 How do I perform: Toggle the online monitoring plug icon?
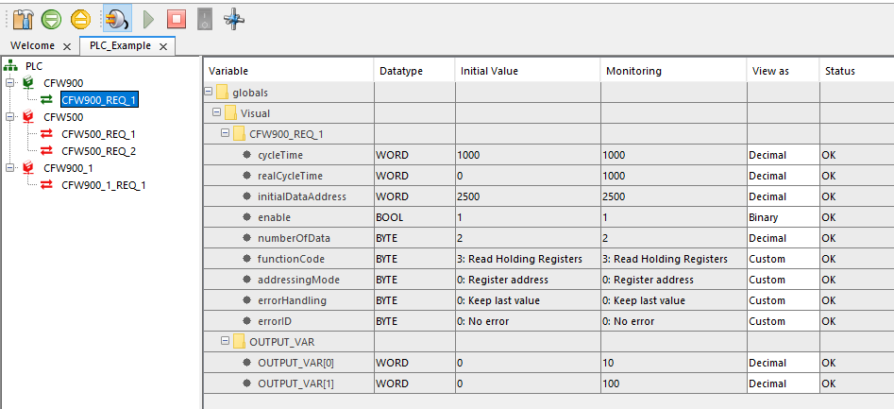click(115, 18)
